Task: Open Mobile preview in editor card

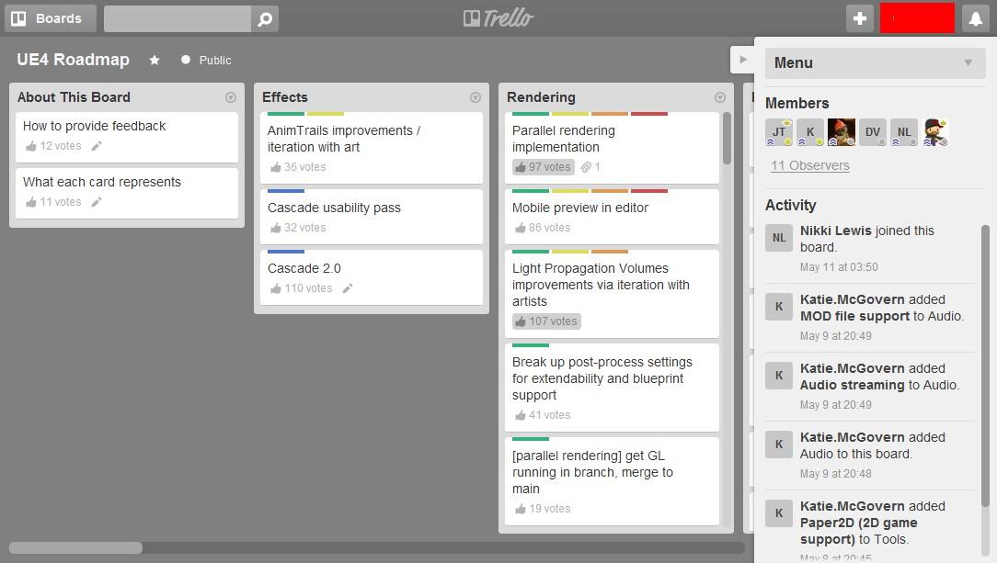Action: click(x=612, y=217)
